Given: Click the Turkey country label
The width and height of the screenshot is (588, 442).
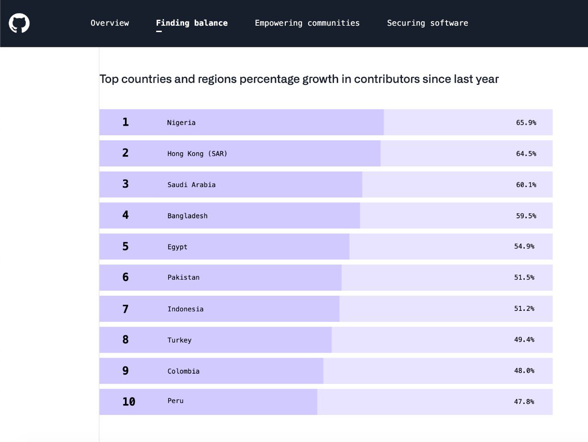Looking at the screenshot, I should (179, 340).
